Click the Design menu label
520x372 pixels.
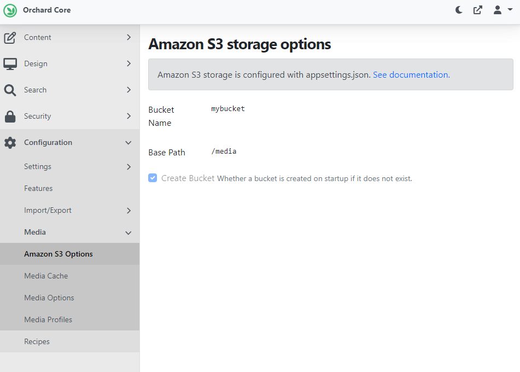tap(36, 63)
